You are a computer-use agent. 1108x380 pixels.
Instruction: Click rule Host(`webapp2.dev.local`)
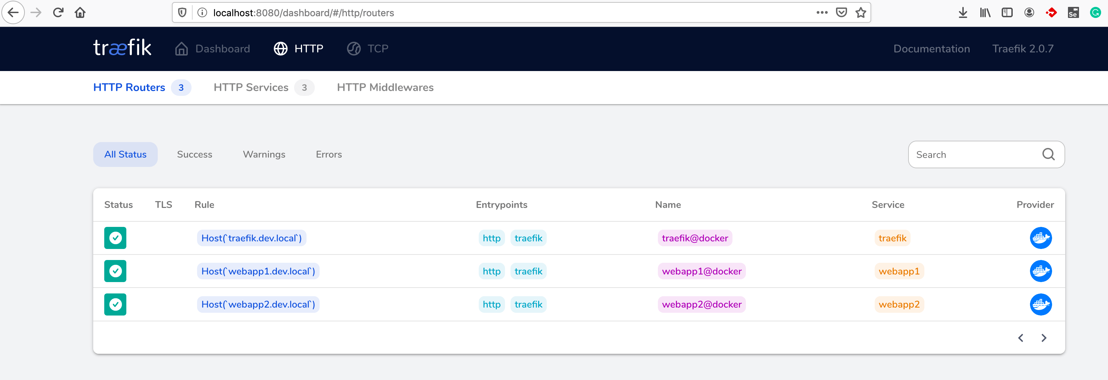coord(258,304)
